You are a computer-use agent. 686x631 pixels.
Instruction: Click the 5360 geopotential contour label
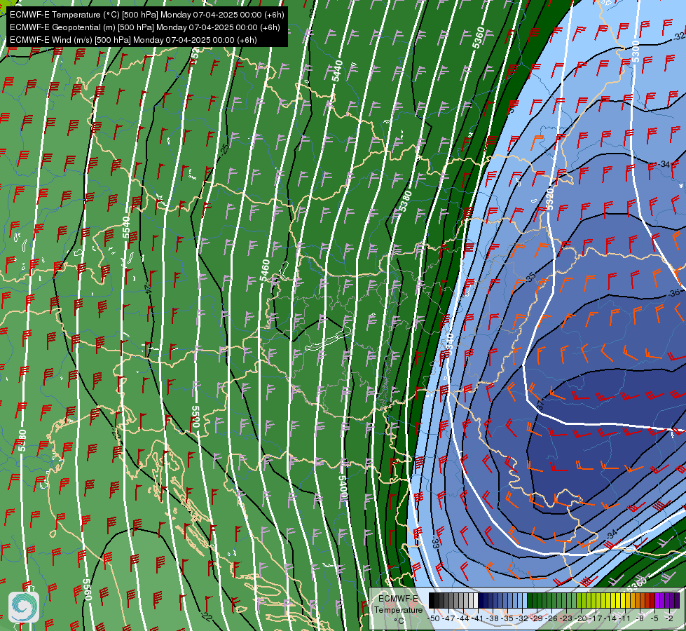(x=478, y=38)
